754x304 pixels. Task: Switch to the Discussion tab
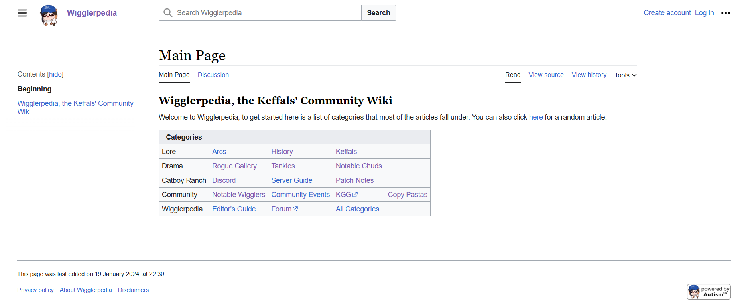pyautogui.click(x=213, y=75)
